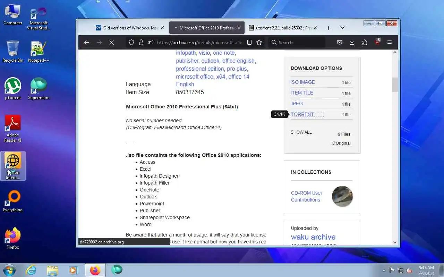Click the Firefox back arrow button

pos(87,42)
